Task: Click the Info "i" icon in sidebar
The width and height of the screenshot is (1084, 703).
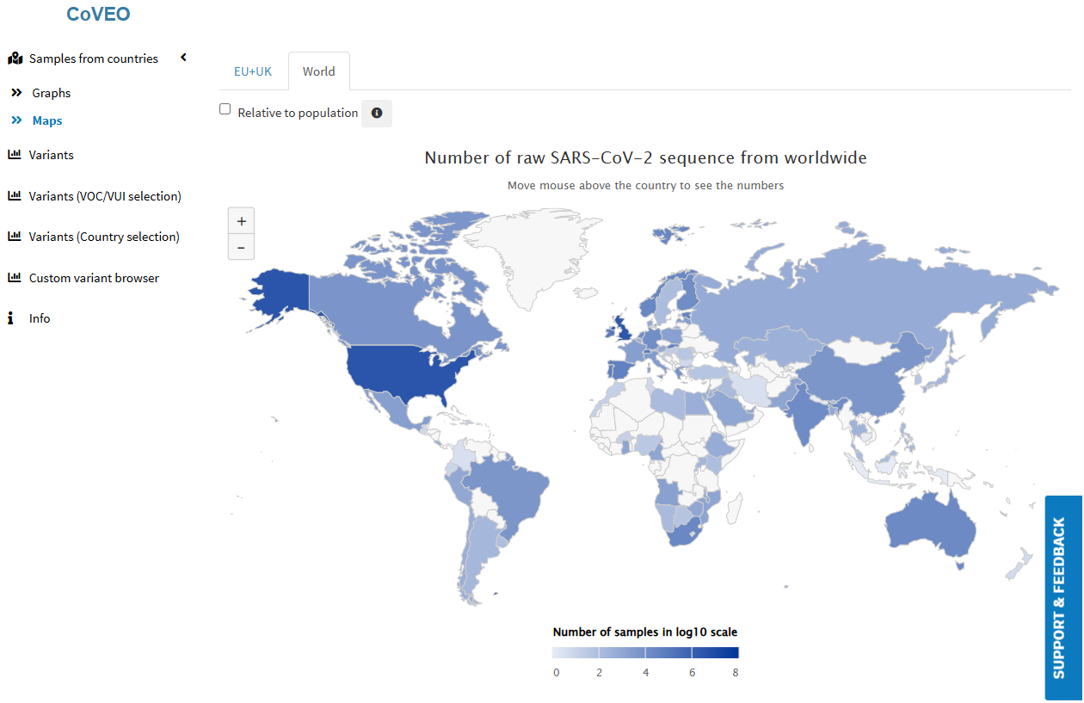Action: click(11, 318)
